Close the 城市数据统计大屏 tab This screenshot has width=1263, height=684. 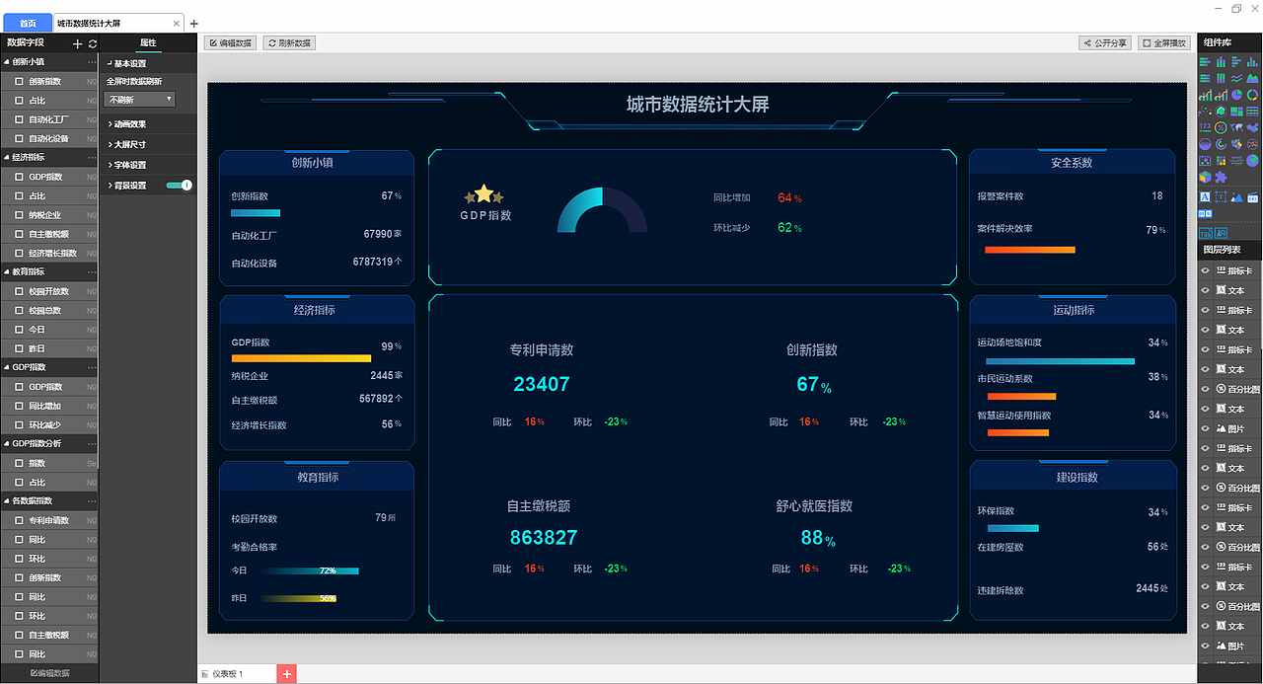pyautogui.click(x=177, y=23)
